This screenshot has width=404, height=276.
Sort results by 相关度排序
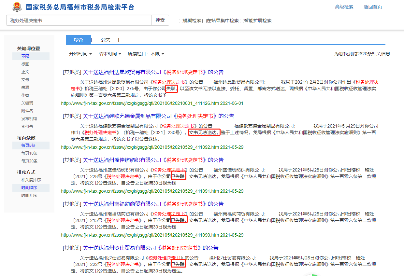tap(31, 180)
